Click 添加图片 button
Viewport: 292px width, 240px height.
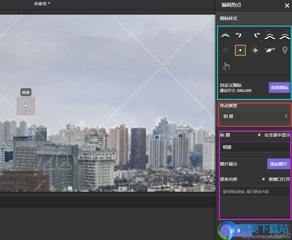click(x=279, y=164)
